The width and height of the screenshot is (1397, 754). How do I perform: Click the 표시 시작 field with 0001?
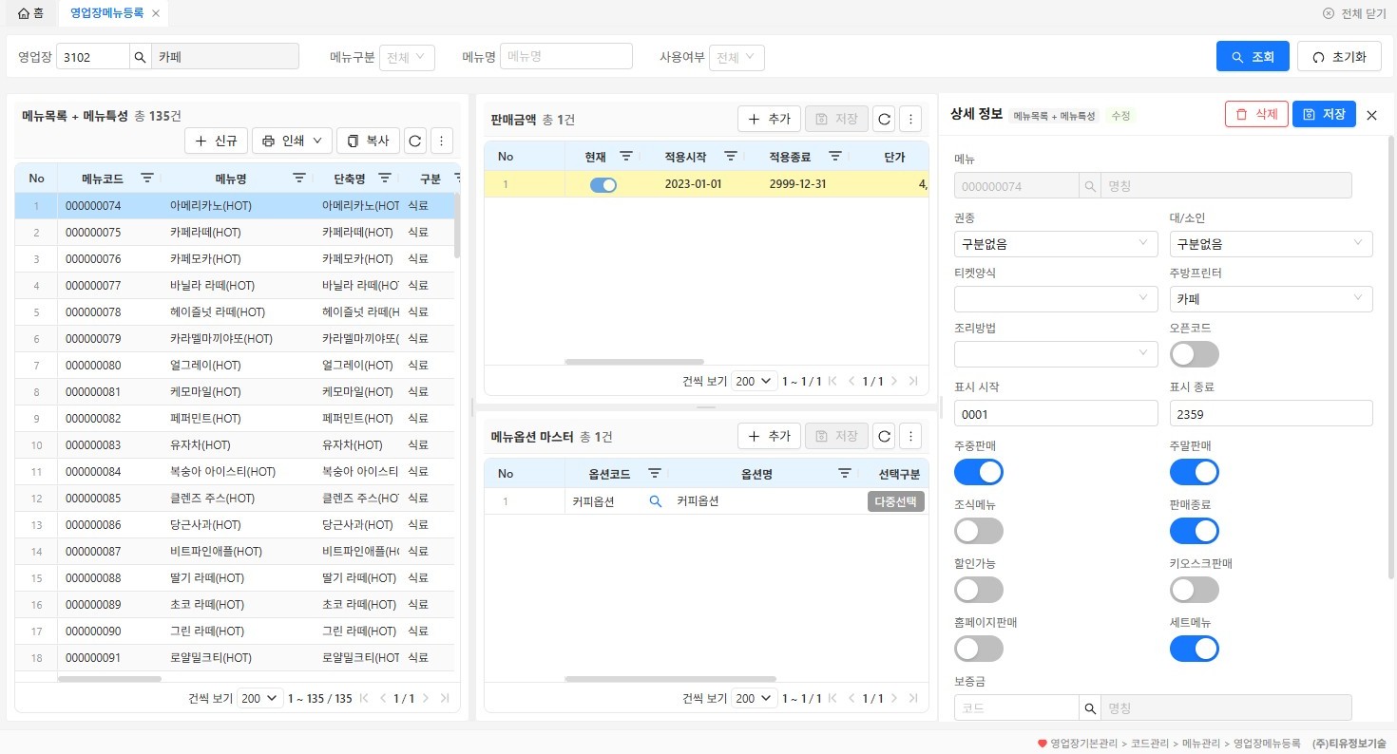1056,413
